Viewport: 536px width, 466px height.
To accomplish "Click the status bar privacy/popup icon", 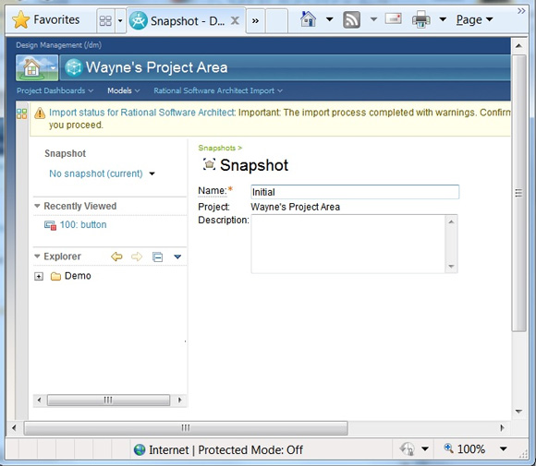I will [407, 448].
